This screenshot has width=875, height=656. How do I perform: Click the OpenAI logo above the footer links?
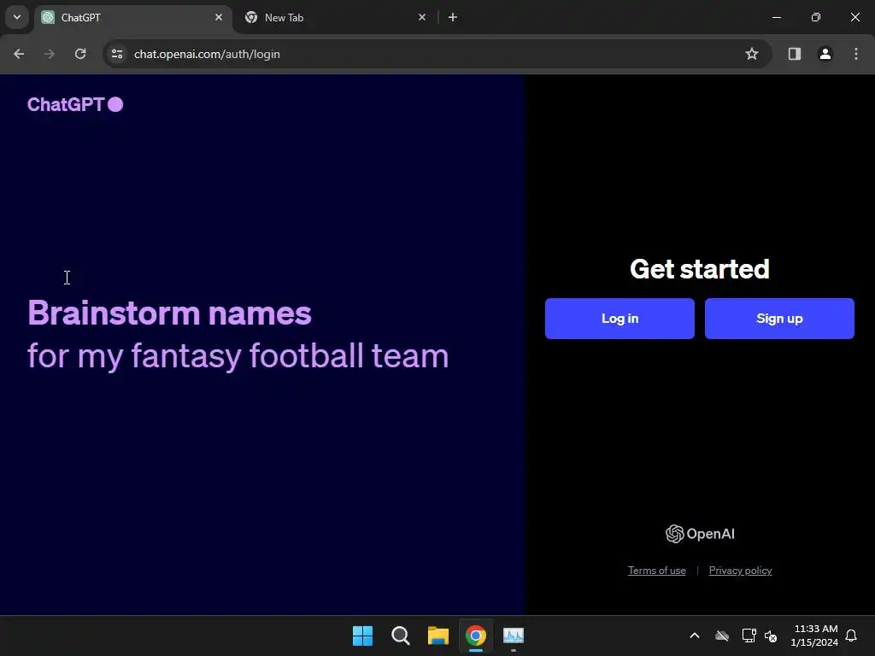(x=700, y=534)
